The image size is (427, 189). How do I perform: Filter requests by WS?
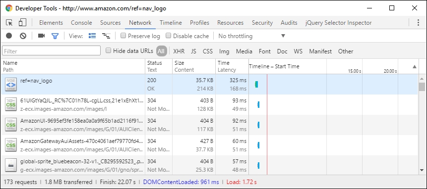point(298,51)
